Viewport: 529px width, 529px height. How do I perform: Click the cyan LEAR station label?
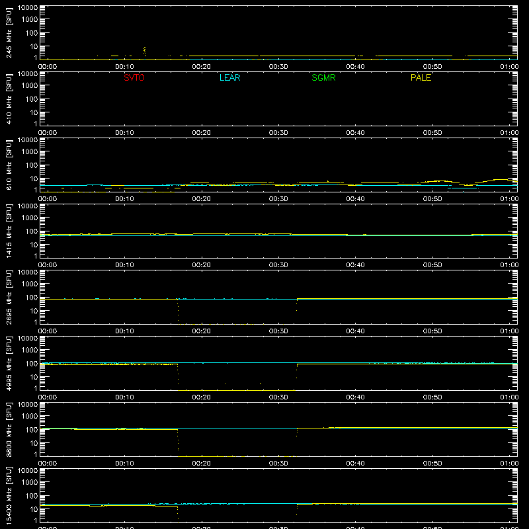click(x=229, y=77)
